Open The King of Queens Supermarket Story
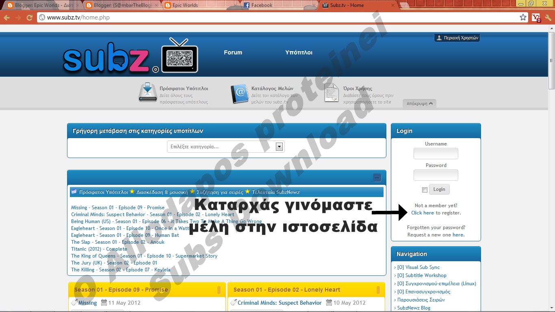Image resolution: width=555 pixels, height=312 pixels. pos(144,256)
